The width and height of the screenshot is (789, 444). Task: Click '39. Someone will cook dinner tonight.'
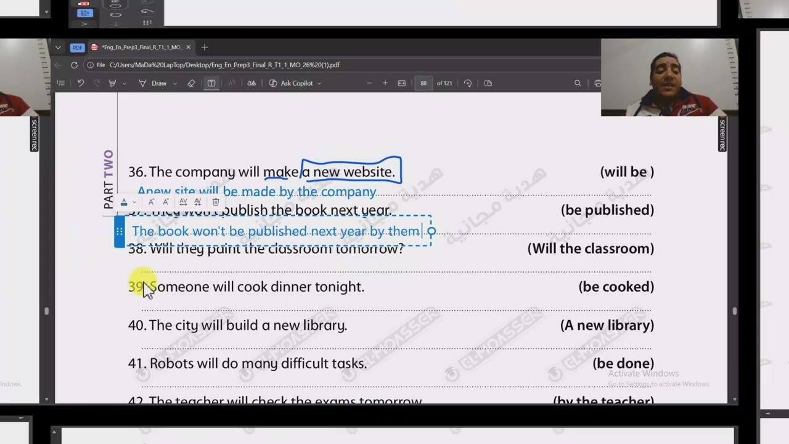[246, 287]
